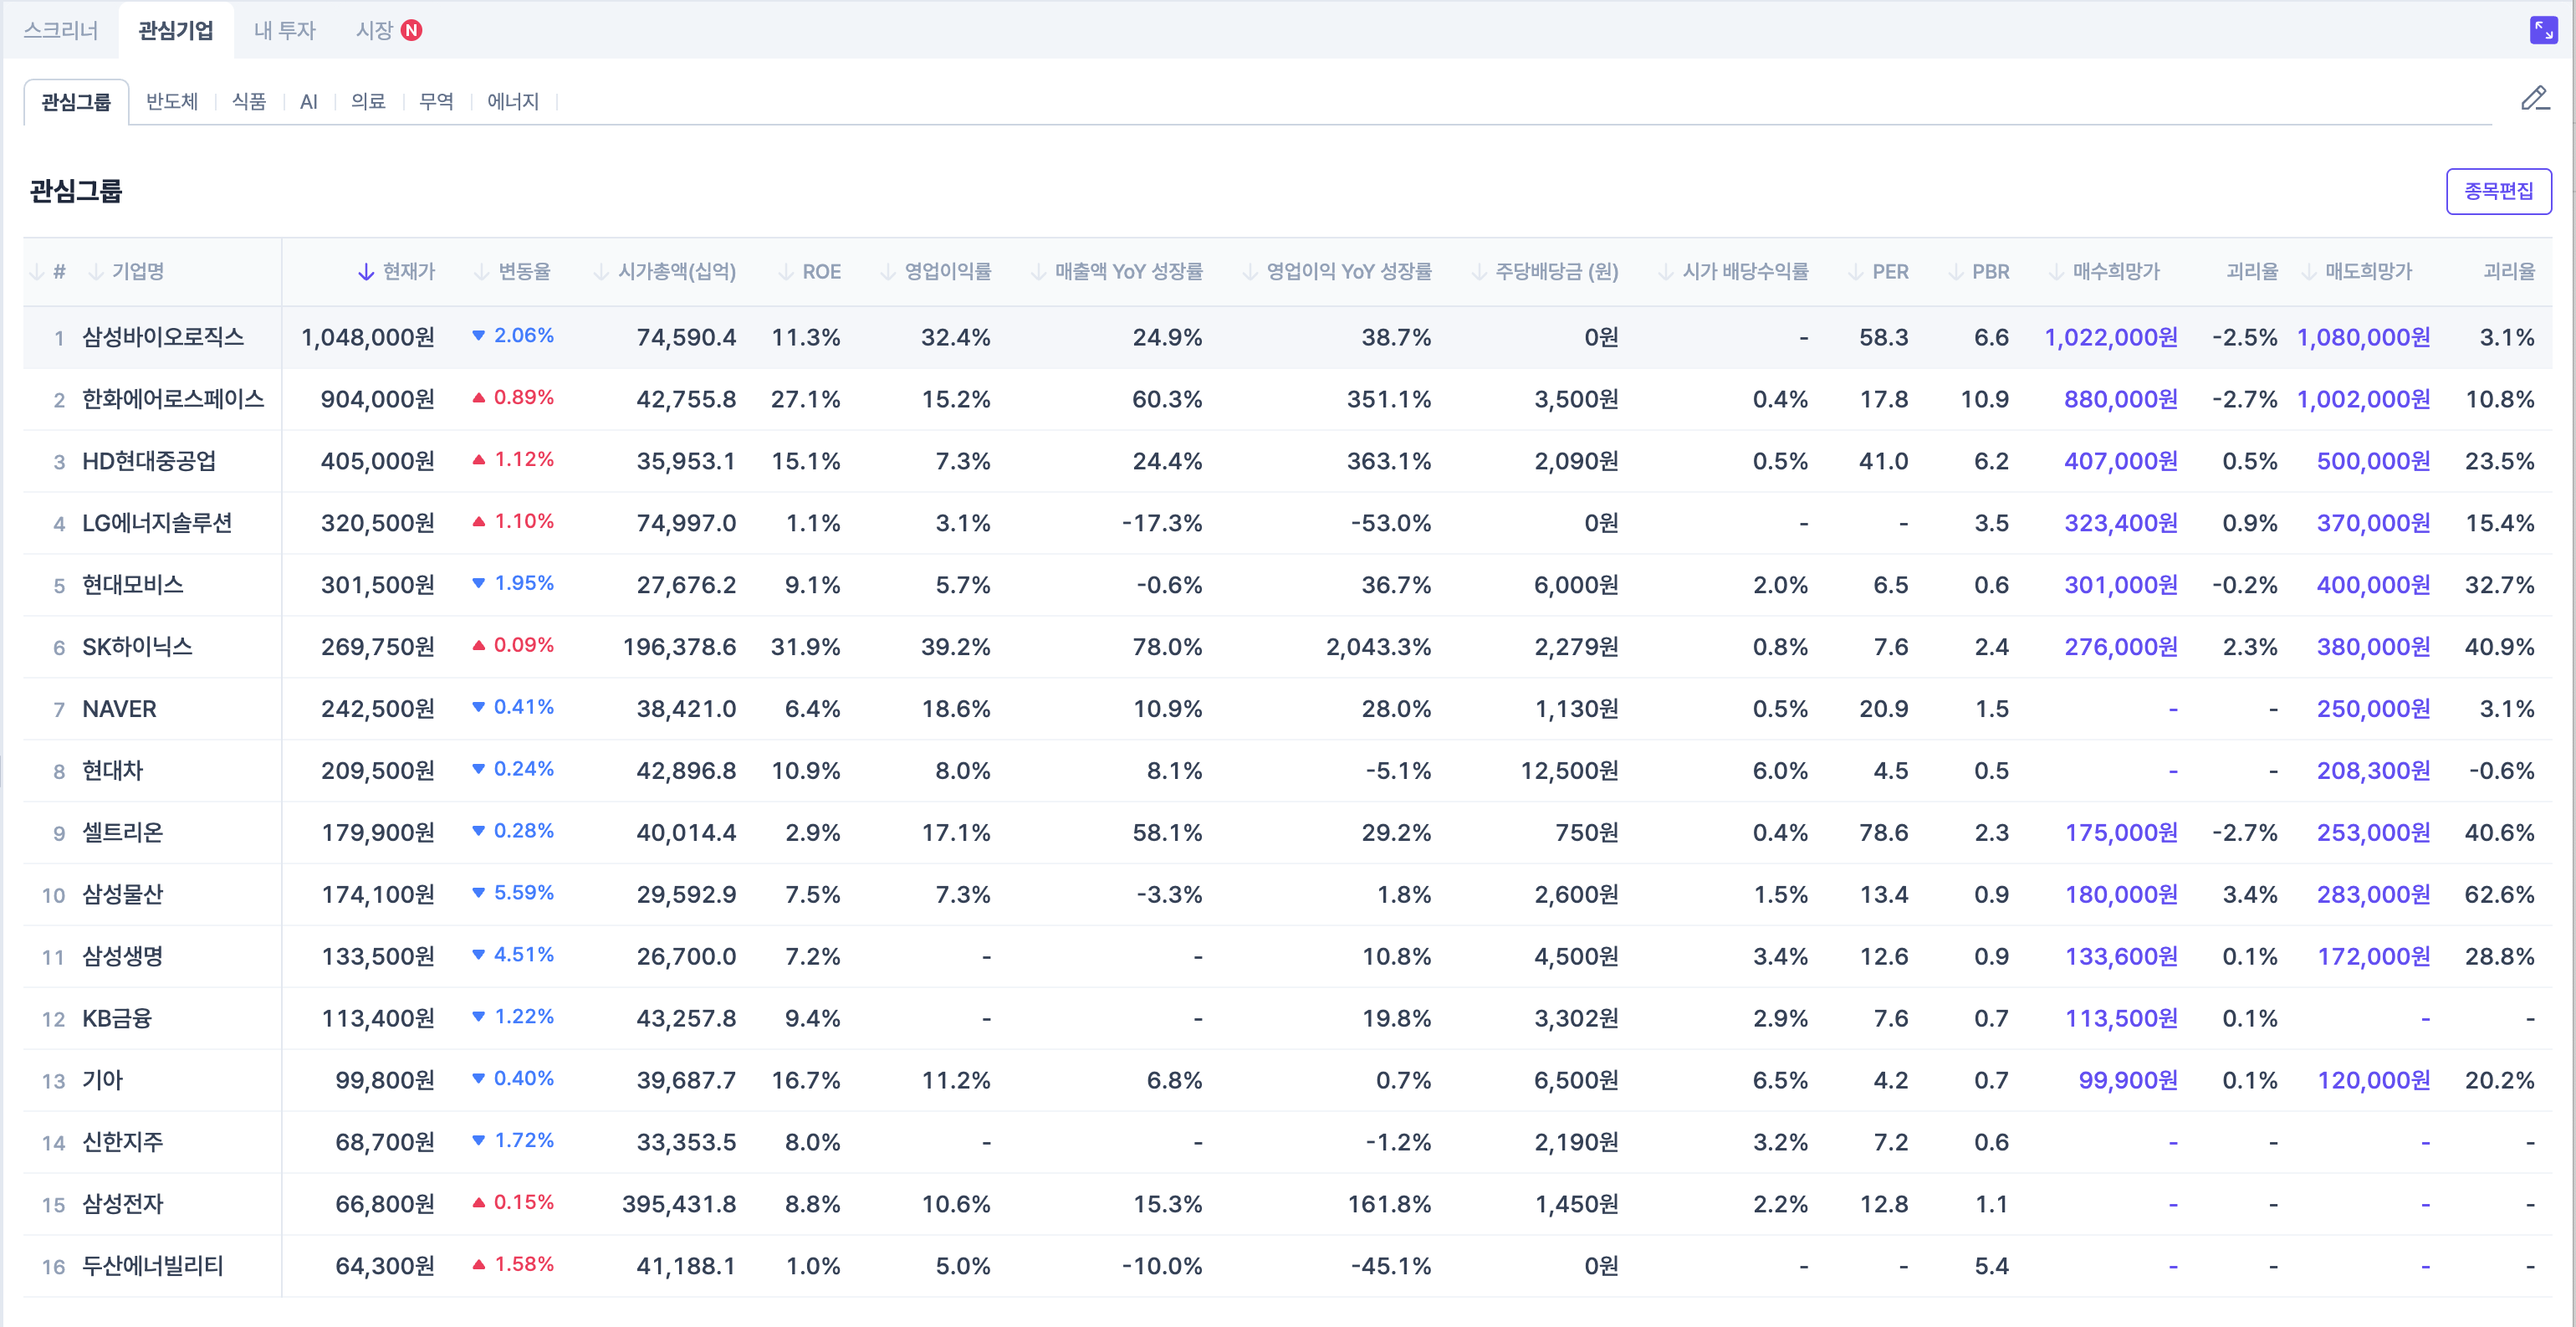Sort by PBR column arrow icon
Viewport: 2576px width, 1327px height.
tap(1956, 272)
